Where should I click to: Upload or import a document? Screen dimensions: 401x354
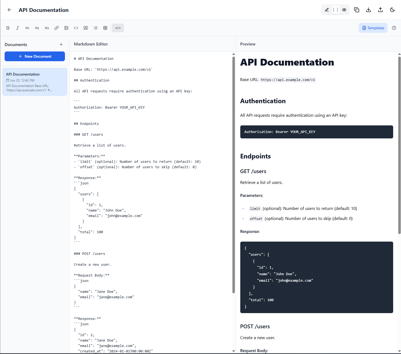[x=380, y=10]
